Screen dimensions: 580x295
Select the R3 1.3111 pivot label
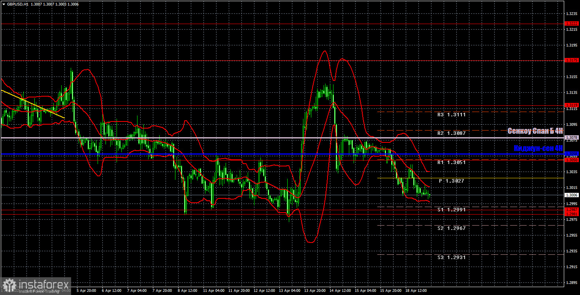coord(451,115)
